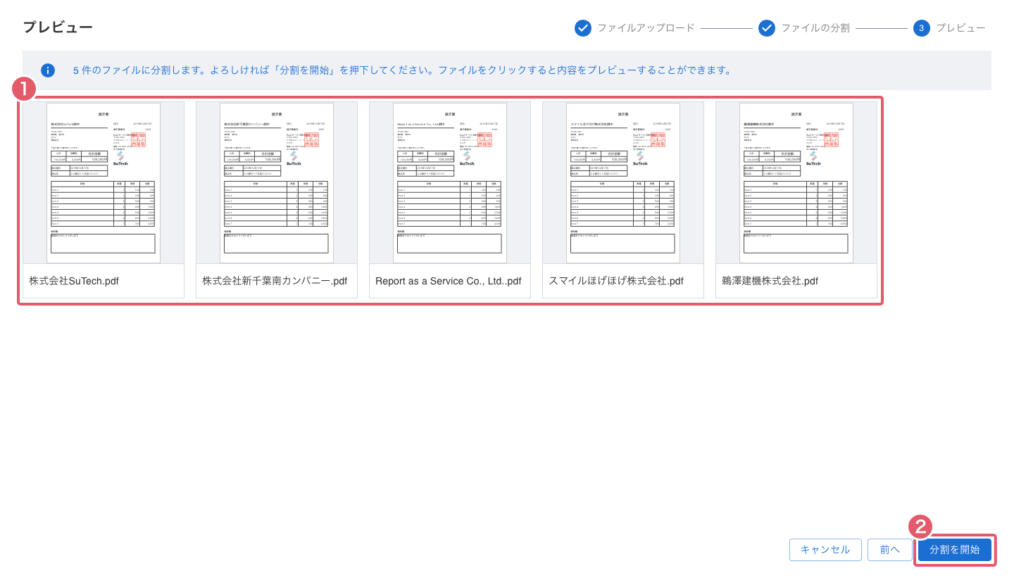This screenshot has height=578, width=1014.
Task: Select the ファイルアップロード step label
Action: pyautogui.click(x=646, y=28)
